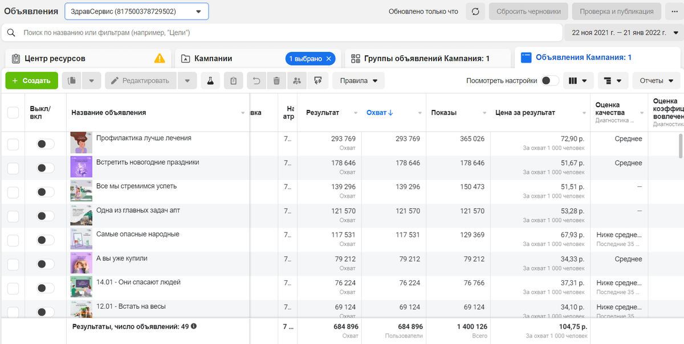Screen dimensions: 684x344
Task: Click the duplicate ads icon
Action: 72,81
